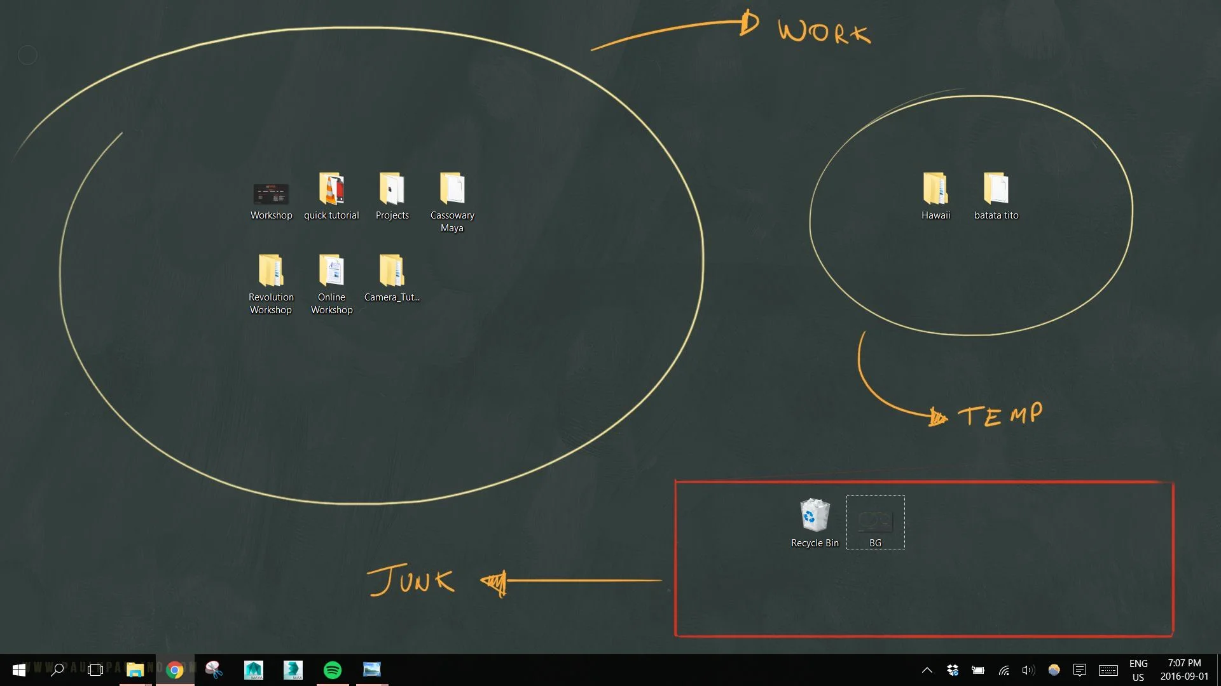This screenshot has height=686, width=1221.
Task: Open the clock and date flyout
Action: pos(1184,670)
